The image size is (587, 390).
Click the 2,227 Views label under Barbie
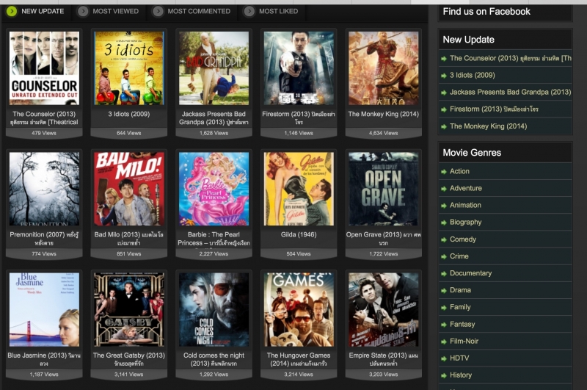214,253
